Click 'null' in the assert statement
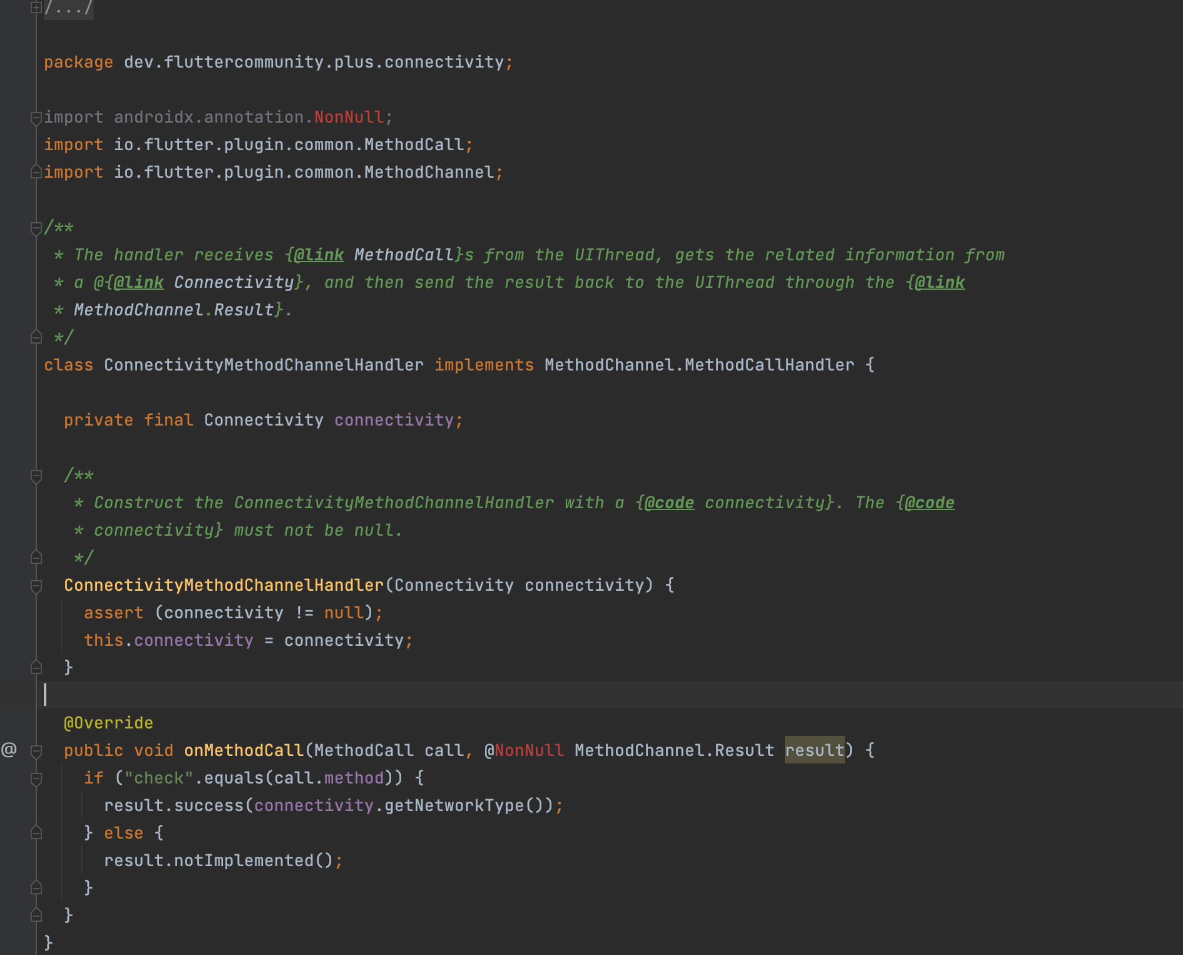 (344, 613)
